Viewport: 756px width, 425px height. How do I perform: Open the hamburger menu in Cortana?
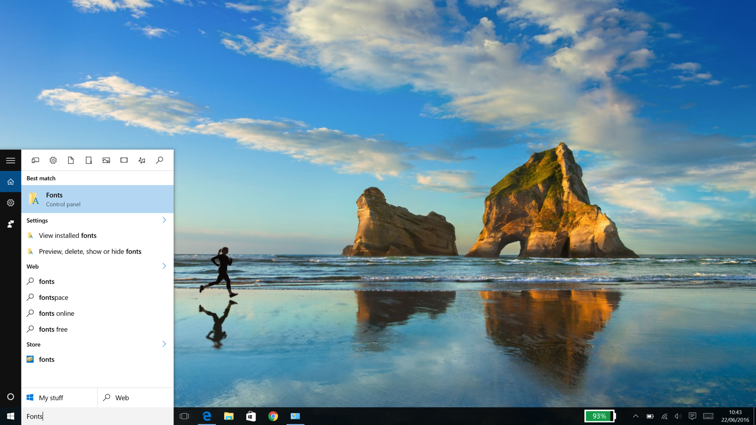[x=10, y=160]
